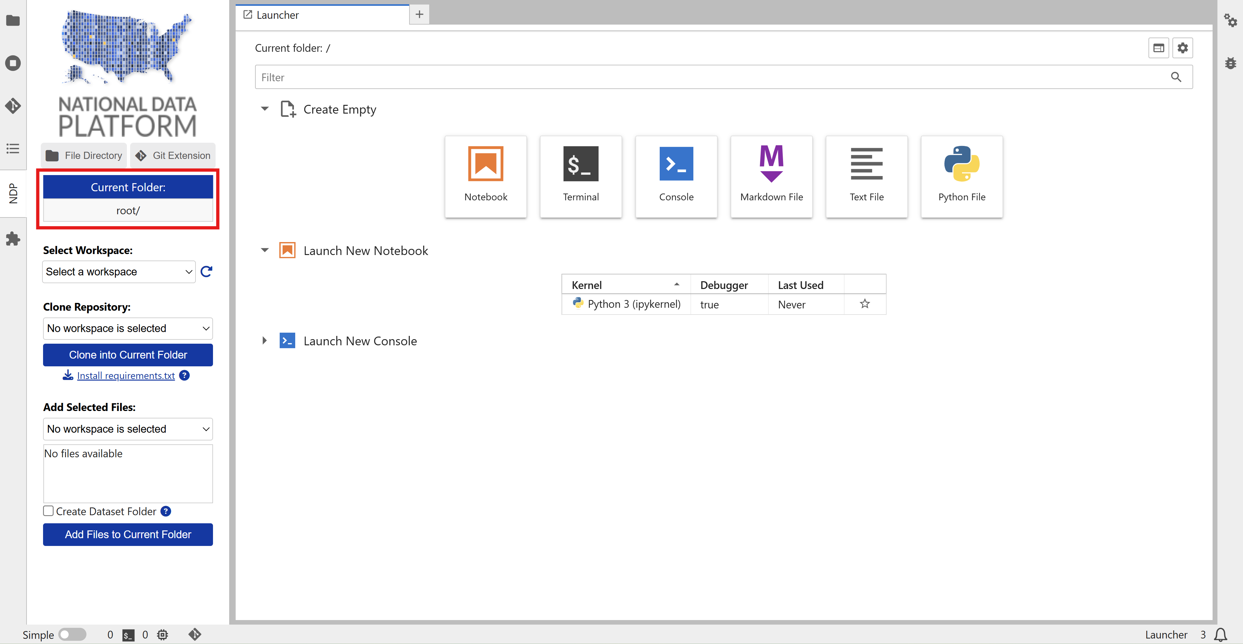This screenshot has height=644, width=1243.
Task: Open the Select a workspace dropdown
Action: [119, 272]
